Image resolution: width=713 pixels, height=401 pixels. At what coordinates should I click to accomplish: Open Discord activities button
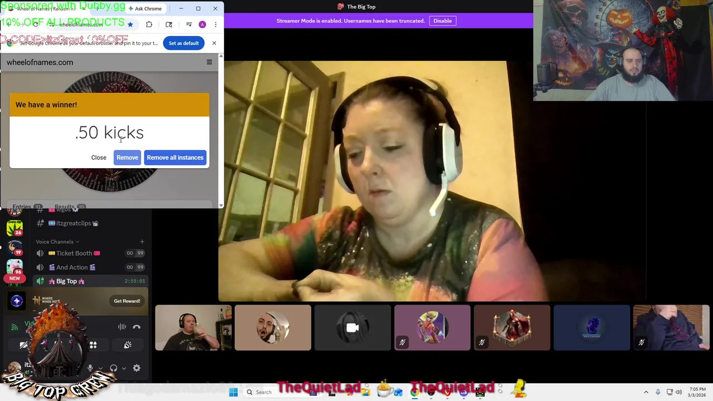point(93,345)
